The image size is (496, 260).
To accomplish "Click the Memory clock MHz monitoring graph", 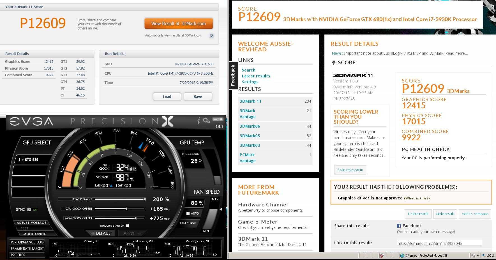I will (x=192, y=249).
